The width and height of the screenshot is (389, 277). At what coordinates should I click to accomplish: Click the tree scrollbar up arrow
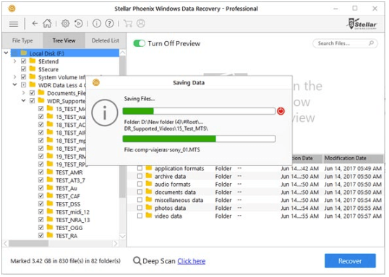click(122, 53)
